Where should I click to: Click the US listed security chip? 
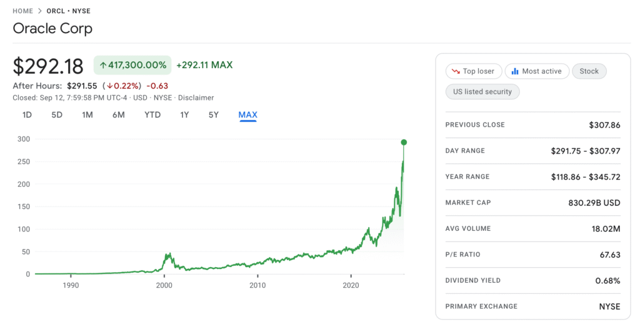tap(482, 92)
